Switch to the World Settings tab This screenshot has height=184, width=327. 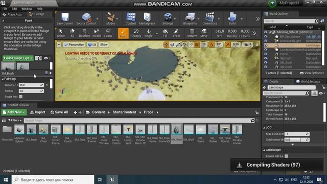click(308, 82)
